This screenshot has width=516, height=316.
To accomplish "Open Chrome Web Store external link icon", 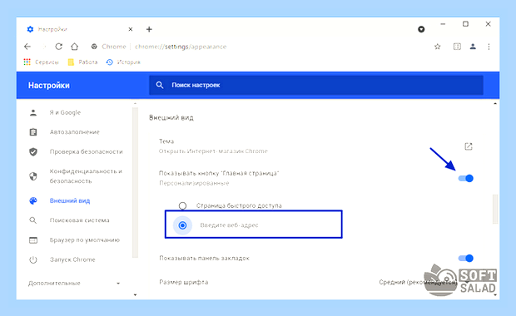I will pos(469,146).
